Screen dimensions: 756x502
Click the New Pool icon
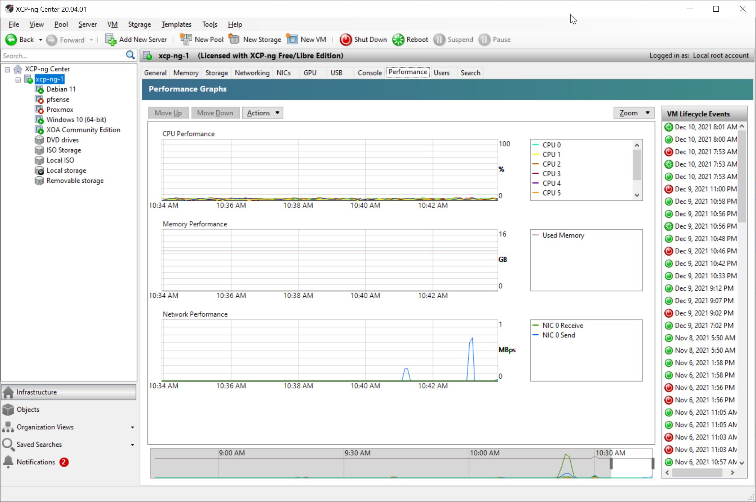[186, 39]
